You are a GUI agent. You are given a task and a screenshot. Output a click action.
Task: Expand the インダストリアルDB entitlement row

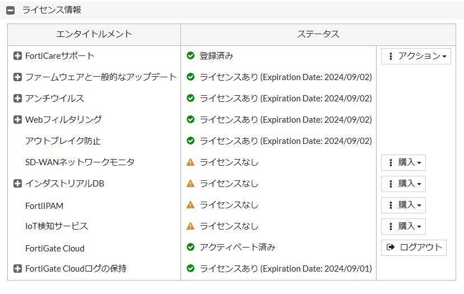pos(17,184)
